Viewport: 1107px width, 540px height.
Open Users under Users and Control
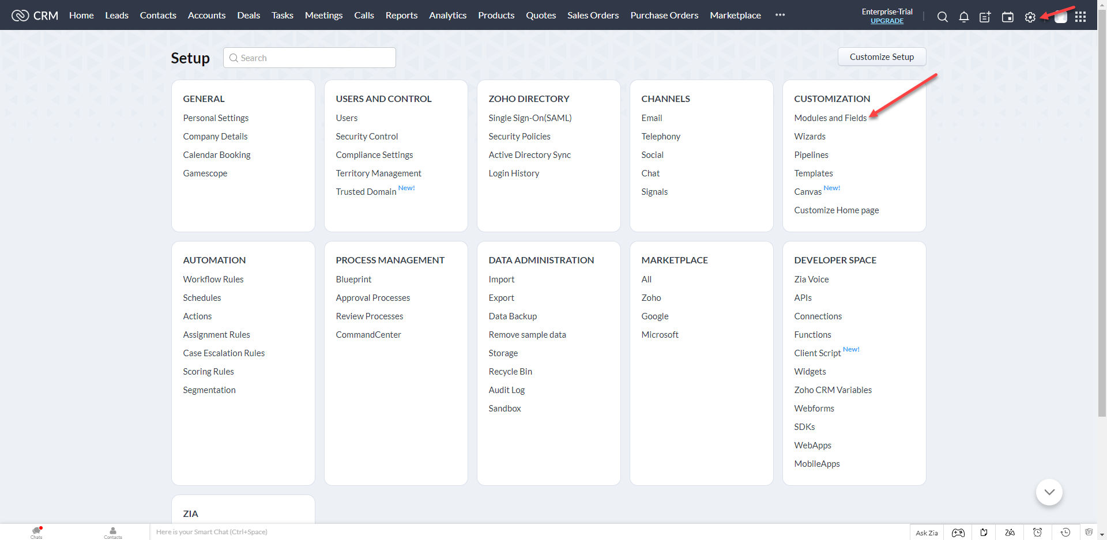pyautogui.click(x=347, y=118)
